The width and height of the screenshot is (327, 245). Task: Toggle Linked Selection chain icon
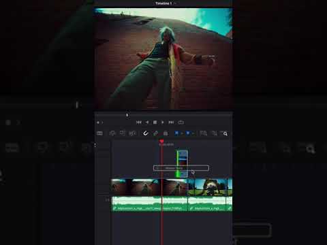156,133
